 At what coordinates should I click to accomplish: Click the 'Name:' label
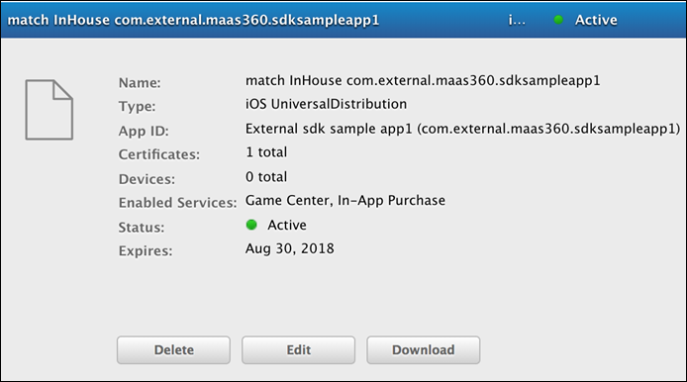click(x=140, y=83)
